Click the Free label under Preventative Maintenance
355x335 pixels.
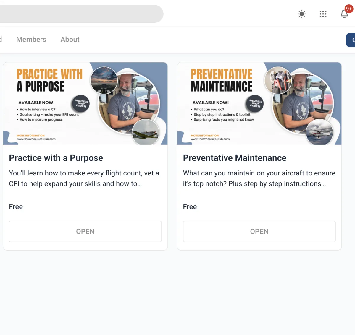(x=190, y=207)
